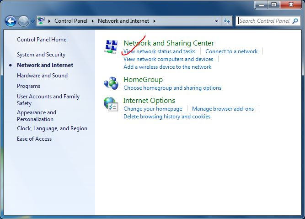The height and width of the screenshot is (219, 305).
Task: Focus the Search Control Panel field
Action: [x=268, y=21]
